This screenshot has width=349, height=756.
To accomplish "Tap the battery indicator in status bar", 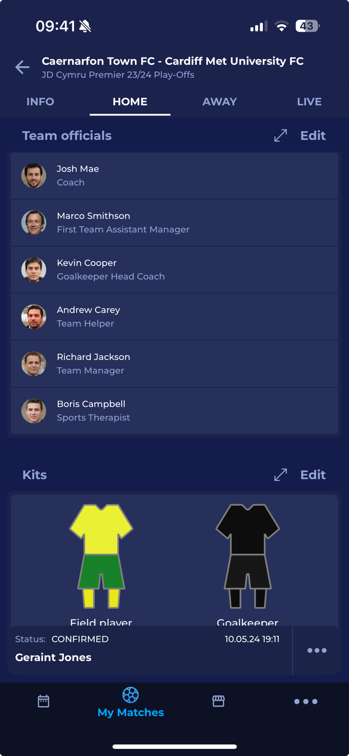I will (307, 26).
